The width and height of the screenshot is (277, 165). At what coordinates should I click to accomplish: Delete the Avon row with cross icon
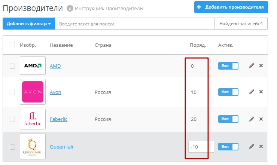point(261,92)
